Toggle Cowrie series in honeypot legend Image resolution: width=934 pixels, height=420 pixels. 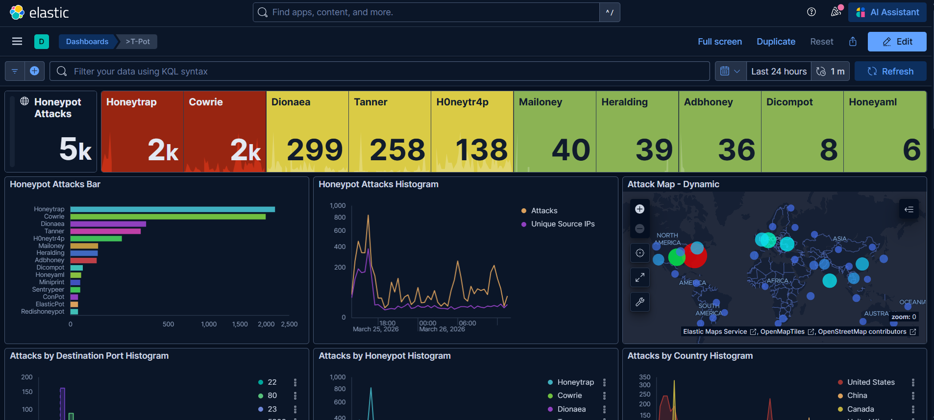tap(569, 395)
